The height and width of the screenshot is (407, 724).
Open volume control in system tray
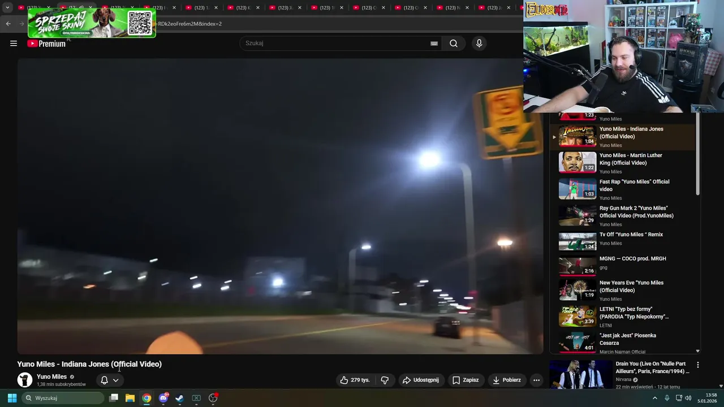pos(688,398)
